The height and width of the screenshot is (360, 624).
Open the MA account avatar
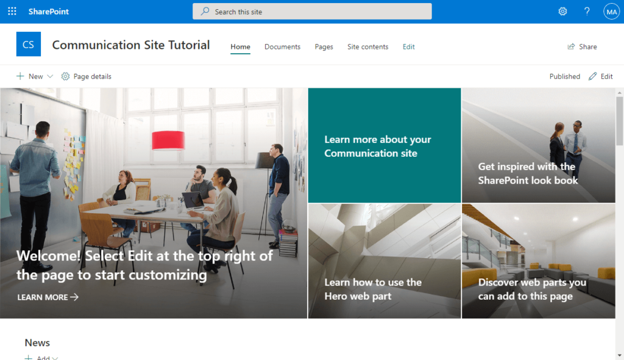(611, 12)
